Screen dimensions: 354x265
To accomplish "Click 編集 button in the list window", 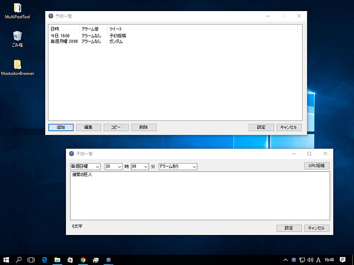I will click(88, 127).
